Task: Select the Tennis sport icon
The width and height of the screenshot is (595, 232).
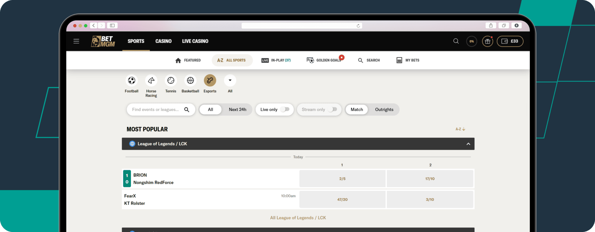Action: [171, 80]
